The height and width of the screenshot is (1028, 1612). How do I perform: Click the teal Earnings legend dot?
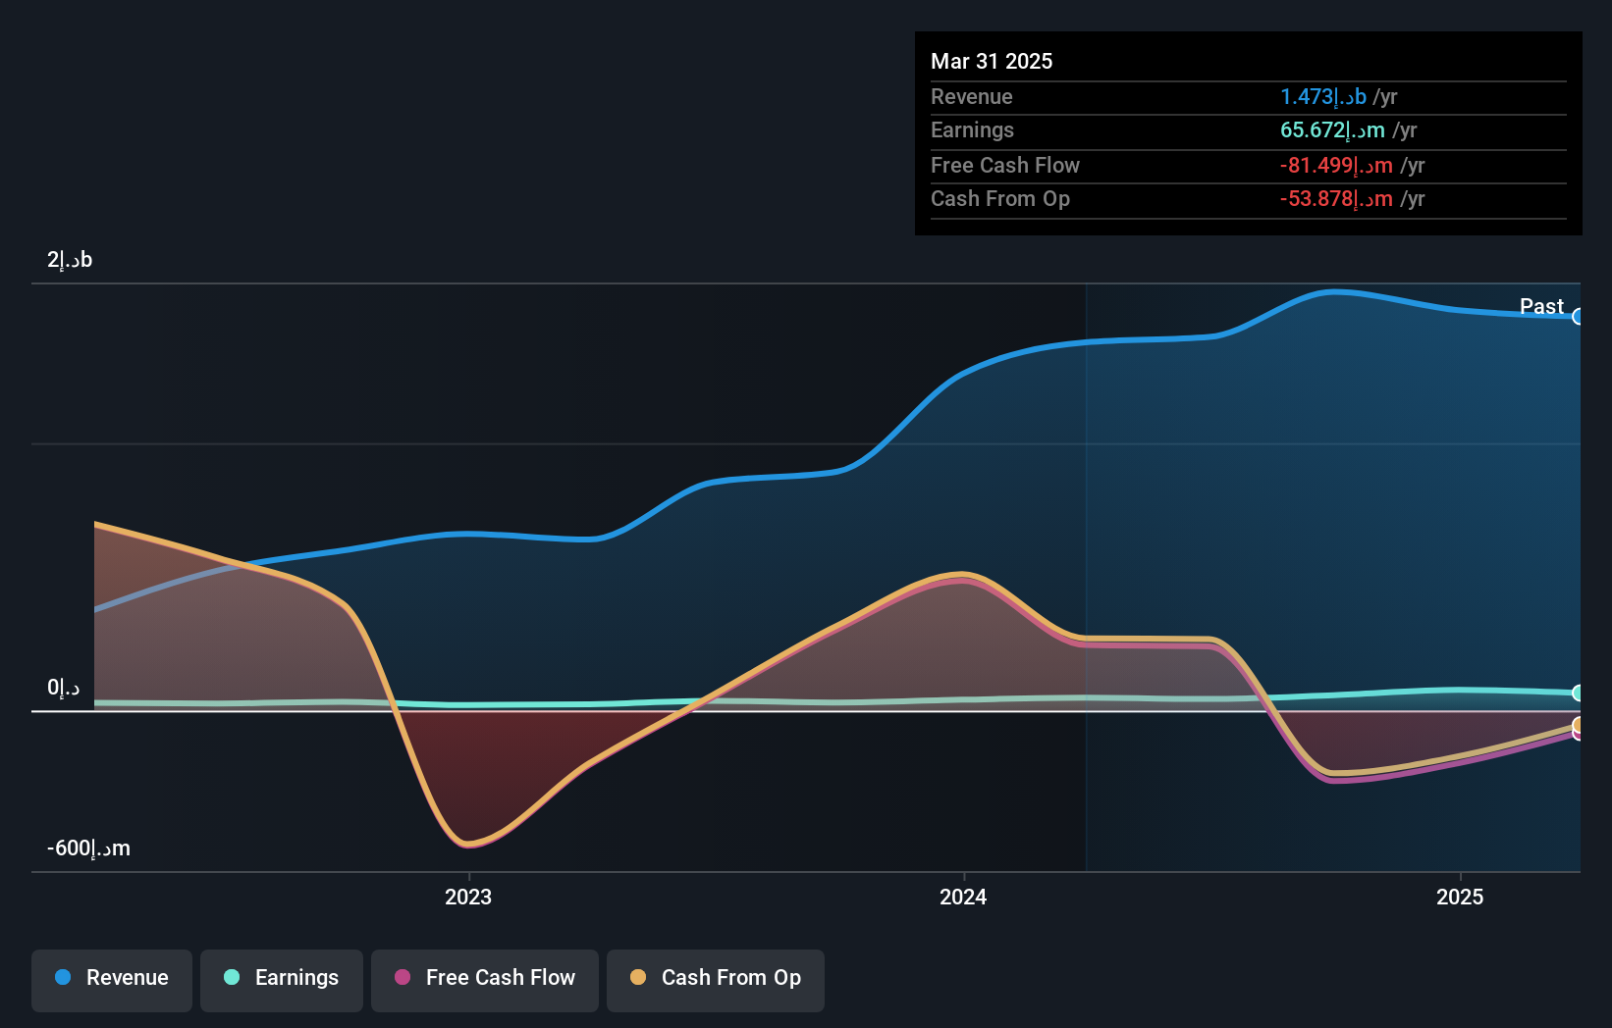pyautogui.click(x=232, y=977)
